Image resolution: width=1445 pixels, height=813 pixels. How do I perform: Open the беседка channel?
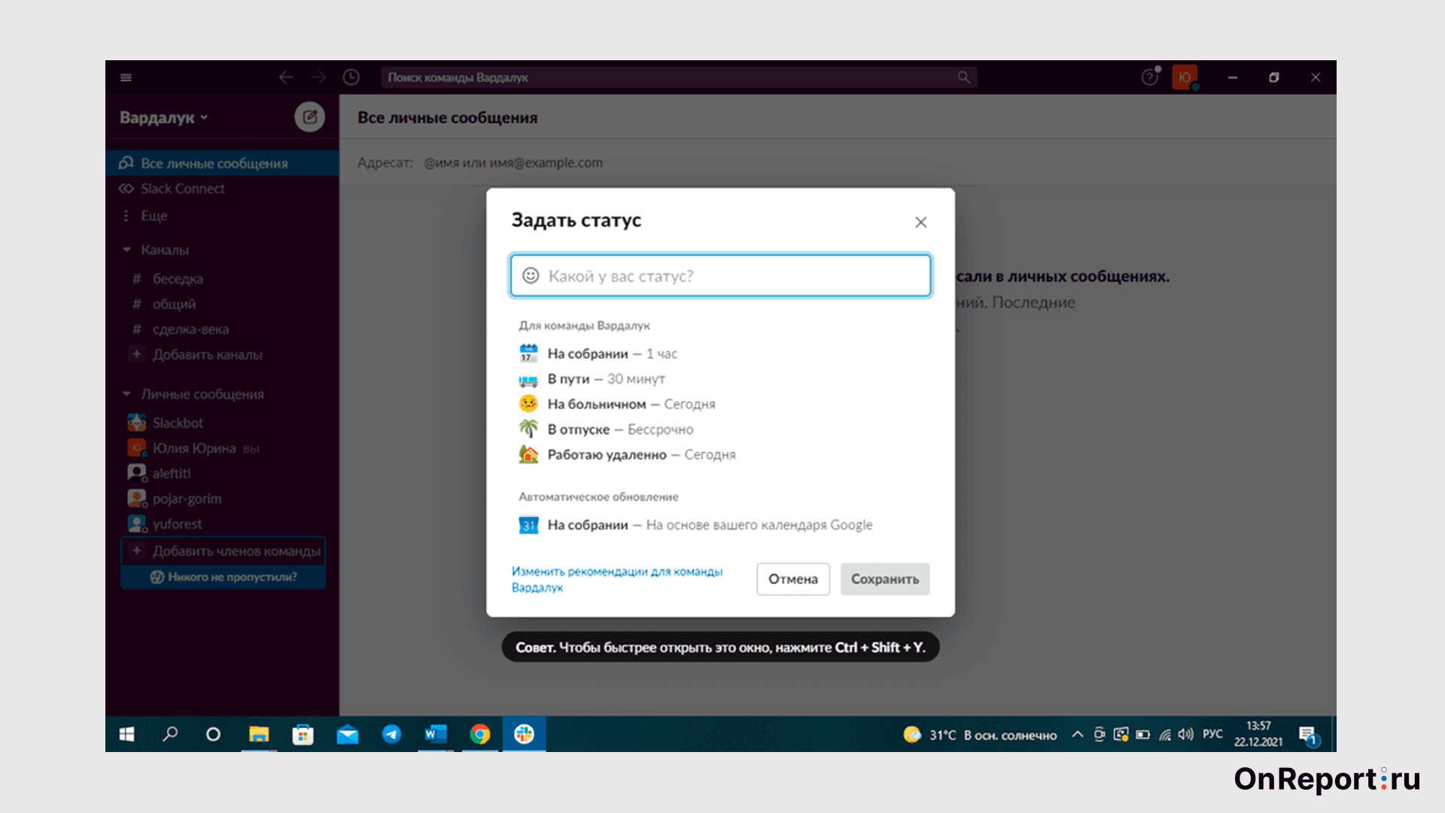point(178,279)
